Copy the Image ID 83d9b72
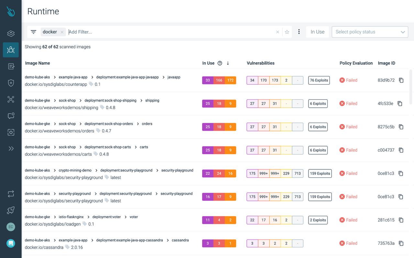Image resolution: width=414 pixels, height=258 pixels. point(401,80)
